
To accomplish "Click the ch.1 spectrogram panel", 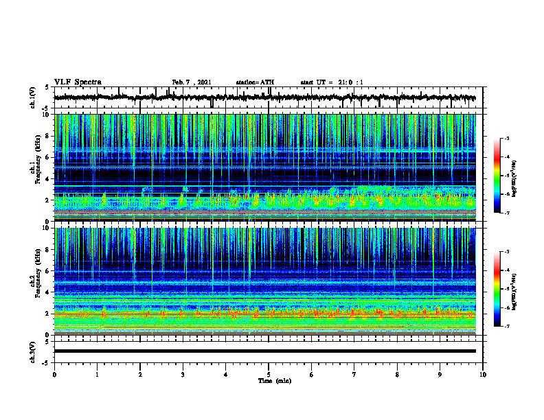I will (265, 167).
